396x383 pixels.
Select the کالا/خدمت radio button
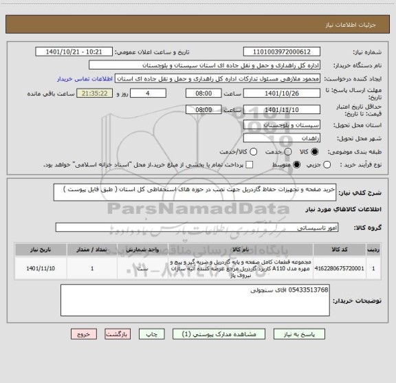click(253, 151)
